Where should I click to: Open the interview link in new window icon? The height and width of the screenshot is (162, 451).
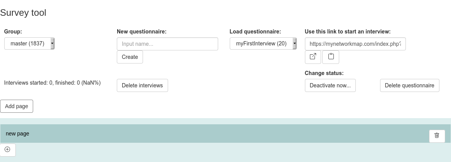(x=313, y=57)
